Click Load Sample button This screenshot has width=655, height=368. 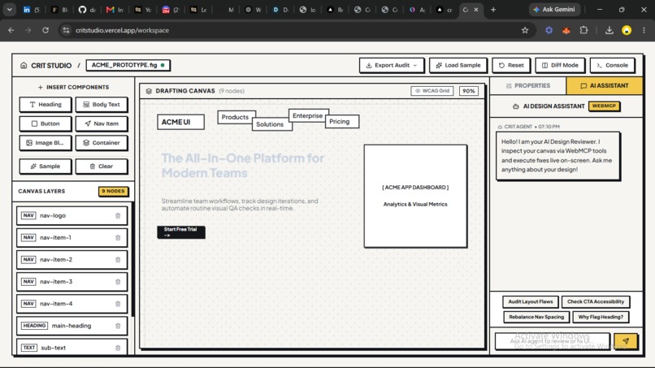click(x=458, y=65)
